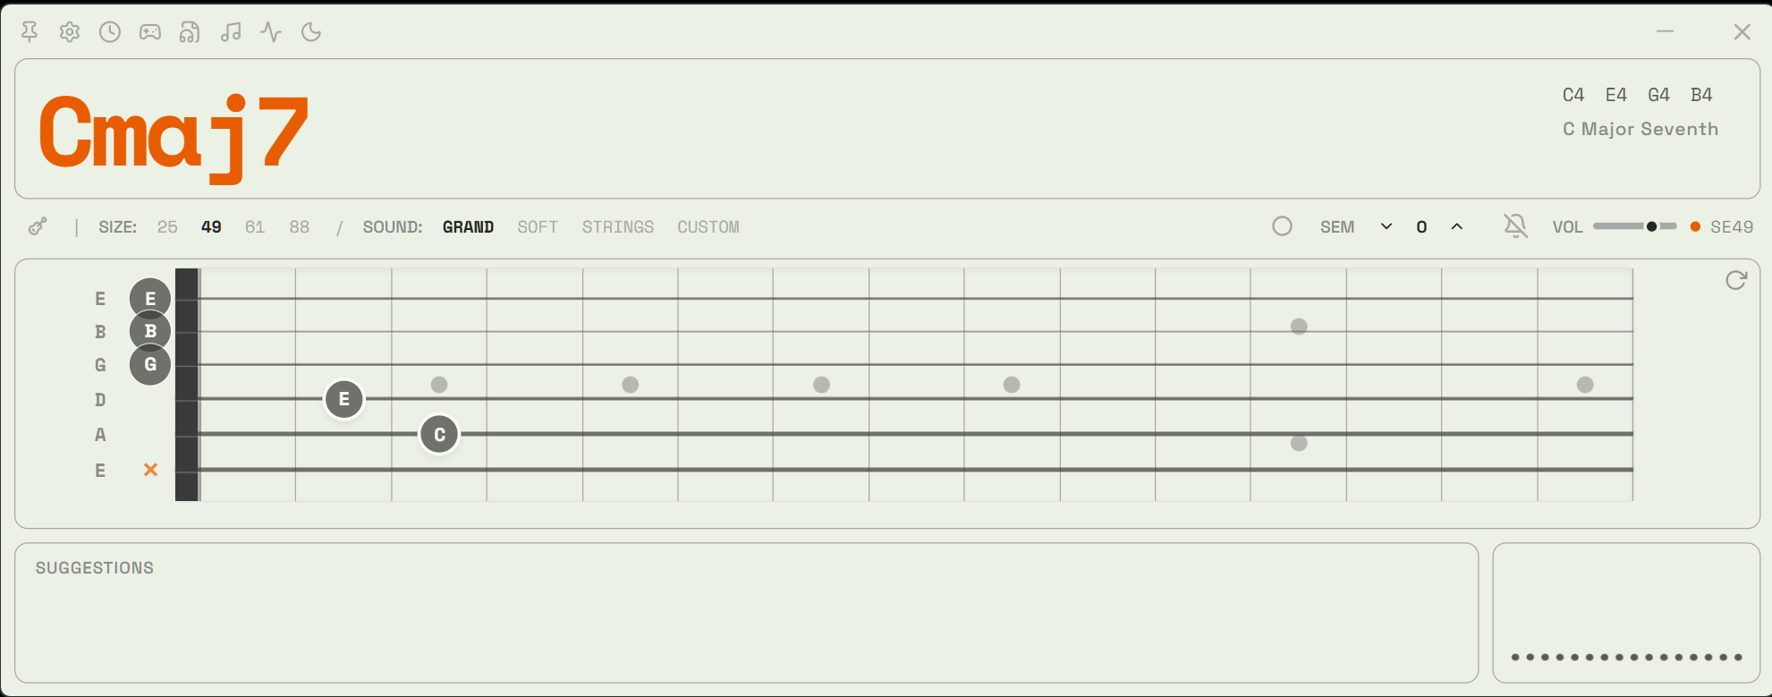
Task: Choose the SOFT sound option
Action: coord(538,226)
